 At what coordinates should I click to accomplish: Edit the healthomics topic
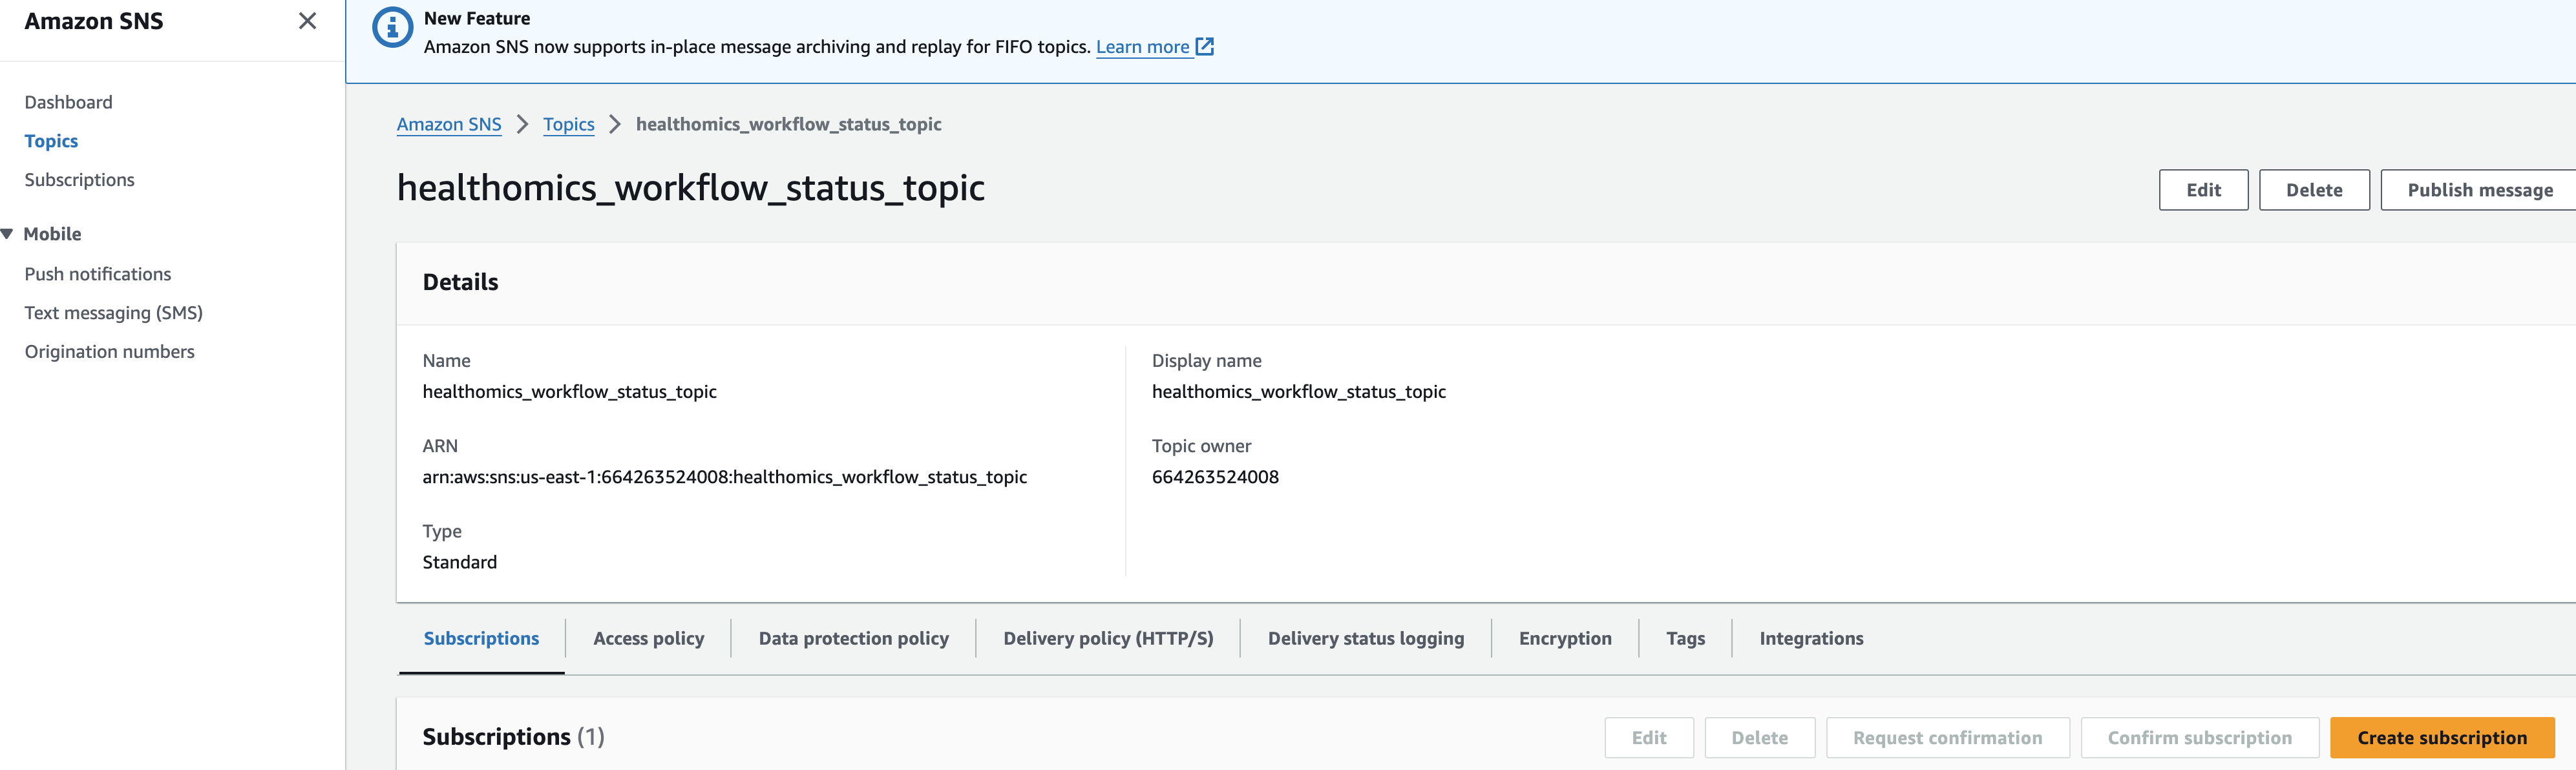2203,190
